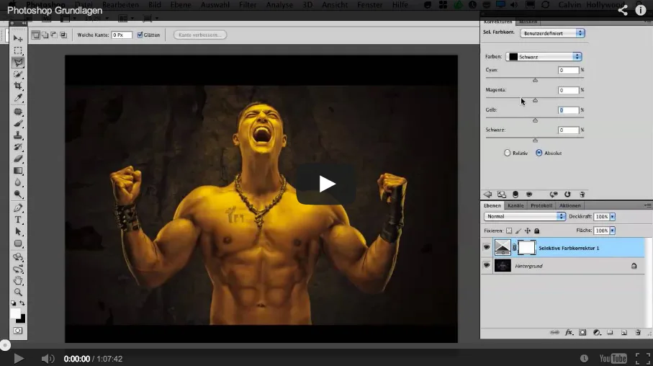Select the Rectangular Marquee tool
This screenshot has height=366, width=653.
(x=18, y=51)
